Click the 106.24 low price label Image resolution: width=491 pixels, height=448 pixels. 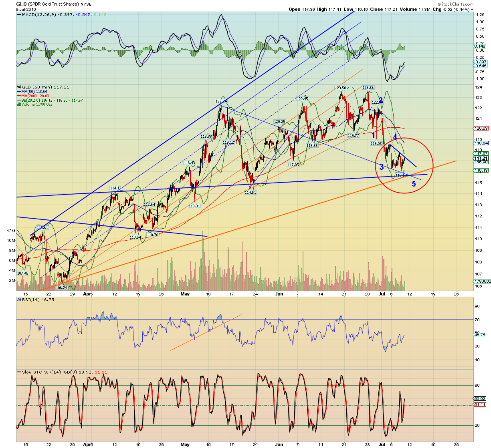pos(61,287)
